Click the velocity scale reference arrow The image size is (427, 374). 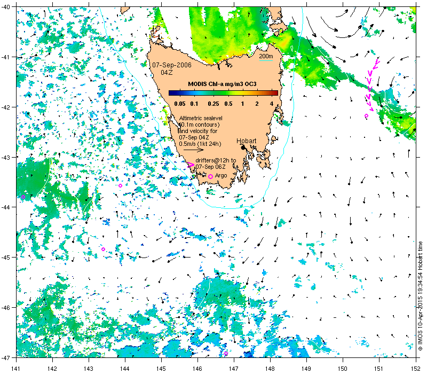click(x=194, y=150)
